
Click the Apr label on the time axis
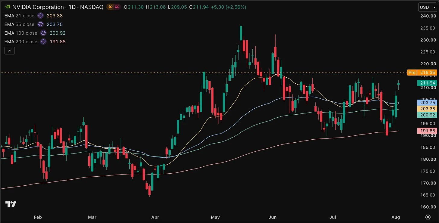pyautogui.click(x=155, y=217)
